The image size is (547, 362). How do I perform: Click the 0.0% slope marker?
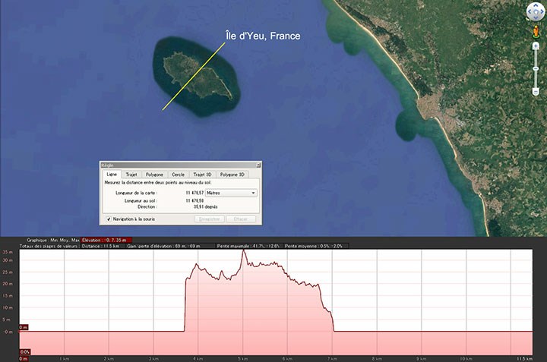tap(25, 352)
